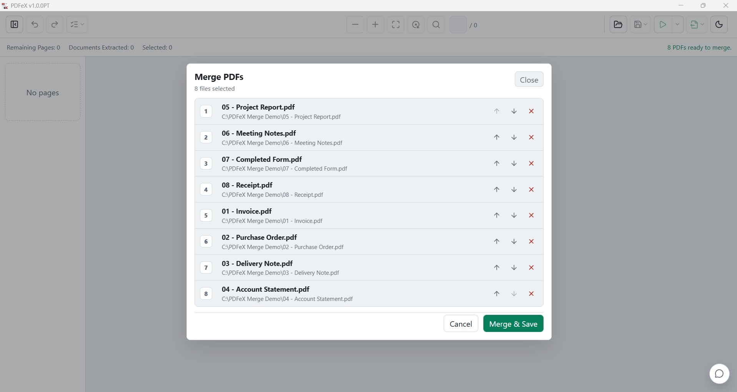Click the order number 8 badge
Image resolution: width=737 pixels, height=392 pixels.
206,294
